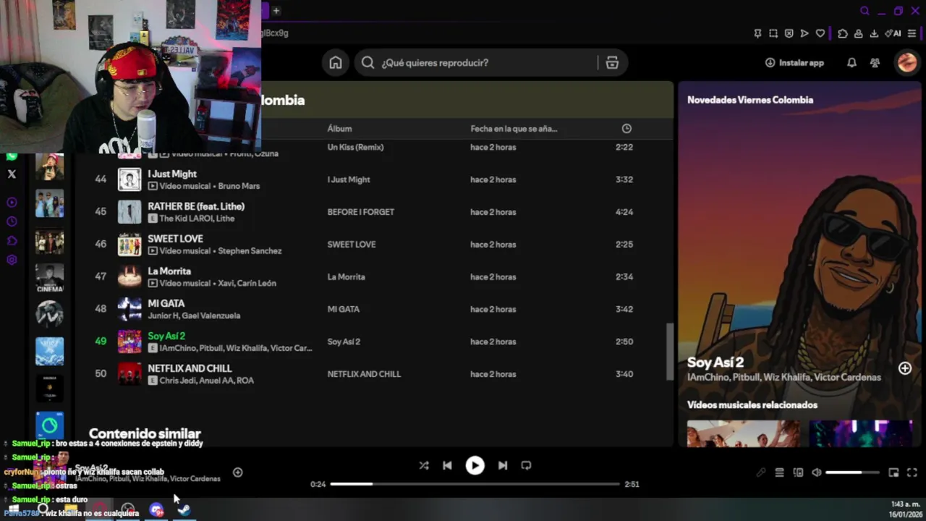The height and width of the screenshot is (521, 926).
Task: Open Stephen Sanchez artist link
Action: 250,251
